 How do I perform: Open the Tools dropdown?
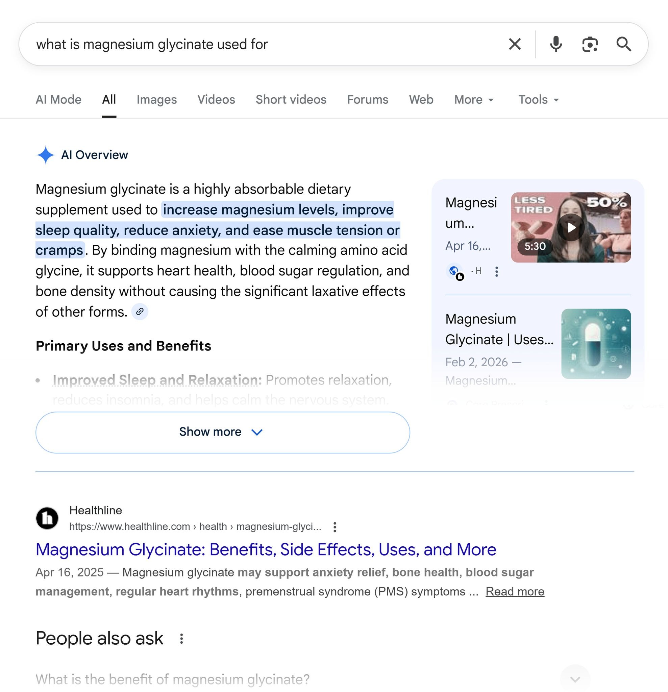coord(537,100)
